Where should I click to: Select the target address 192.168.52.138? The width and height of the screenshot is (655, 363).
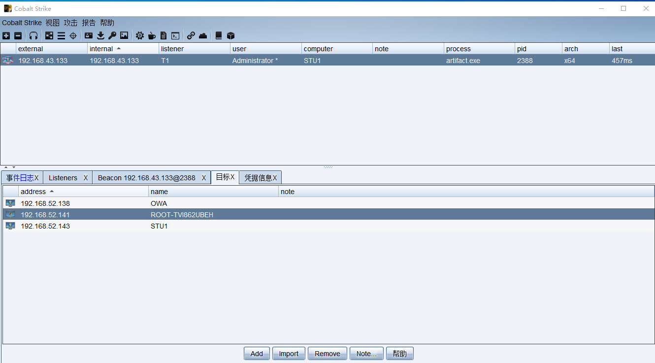coord(45,203)
